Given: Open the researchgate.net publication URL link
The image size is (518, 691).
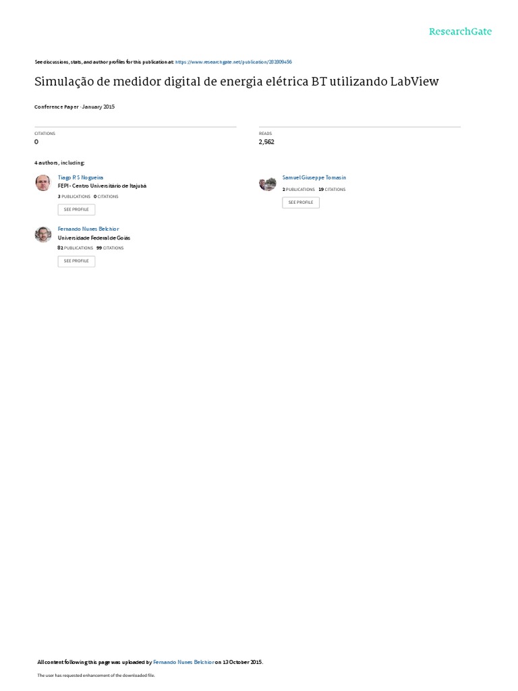Looking at the screenshot, I should tap(233, 62).
